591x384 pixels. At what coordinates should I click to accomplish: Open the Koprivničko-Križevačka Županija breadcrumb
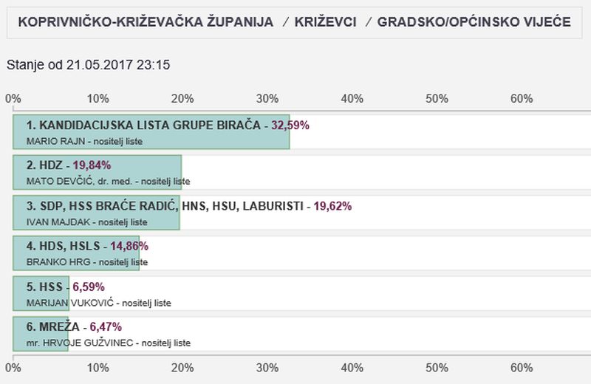(135, 22)
